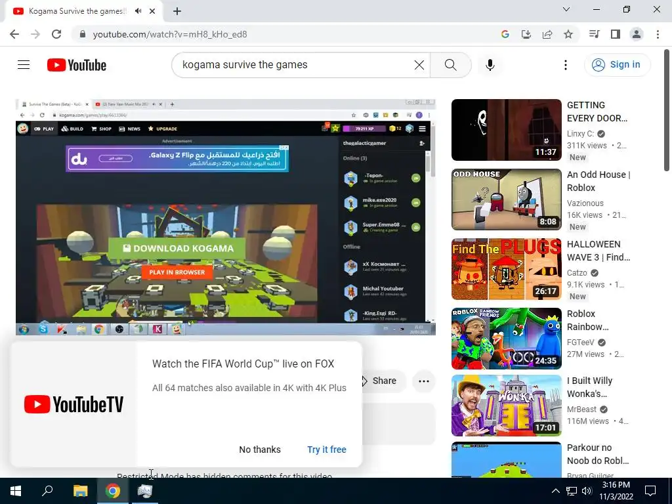Open An Odd House Roblox thumbnail
The image size is (672, 504).
506,199
